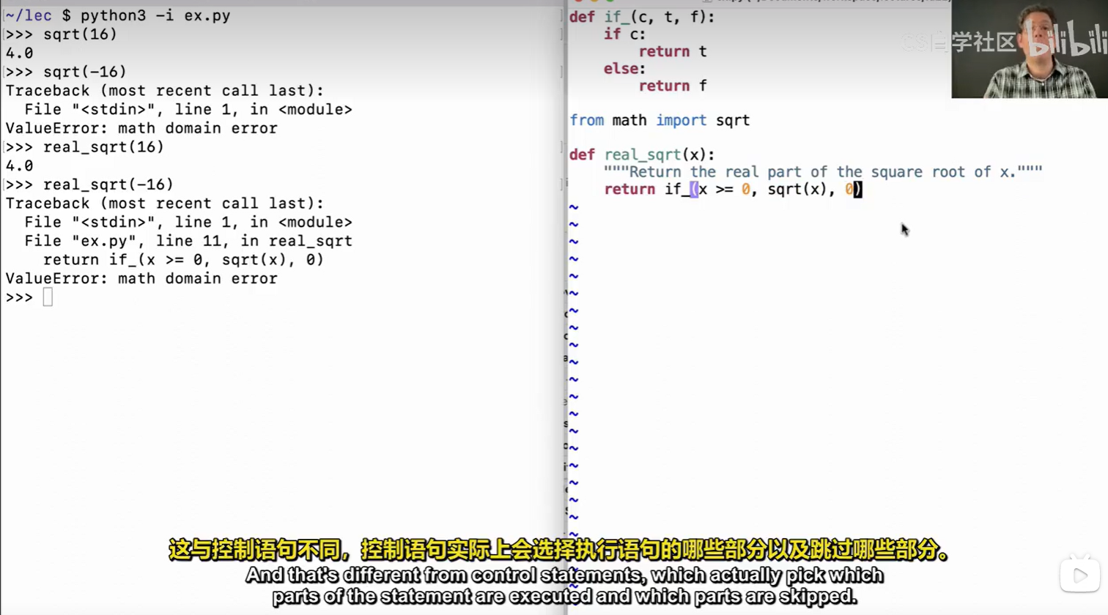
Task: Click the bilibili TV play icon
Action: 1079,575
